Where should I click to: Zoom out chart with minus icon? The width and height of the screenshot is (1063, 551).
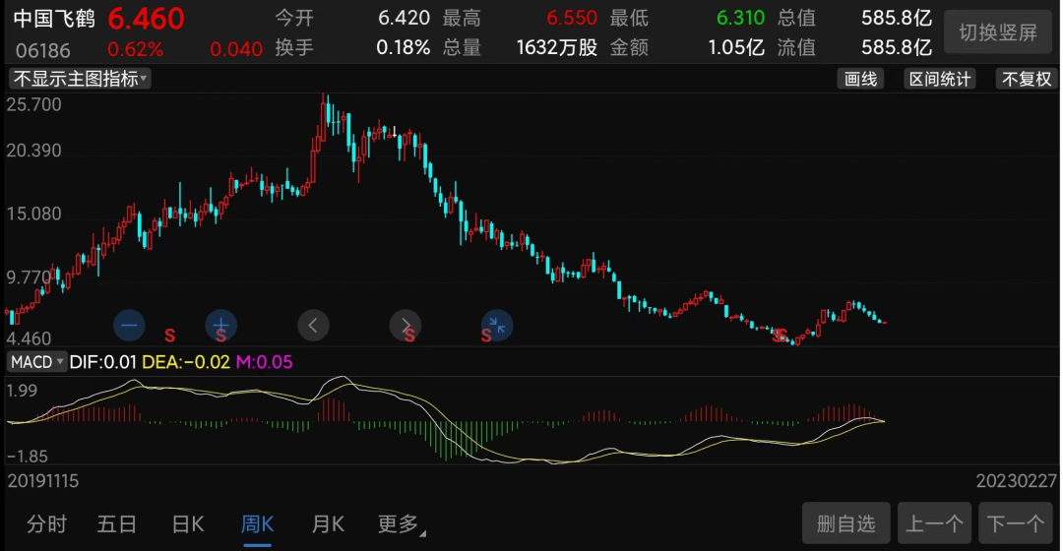coord(129,326)
